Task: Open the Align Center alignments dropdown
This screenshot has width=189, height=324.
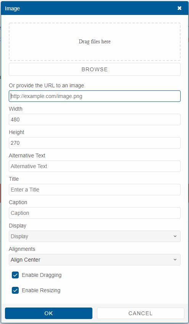Action: tap(95, 260)
